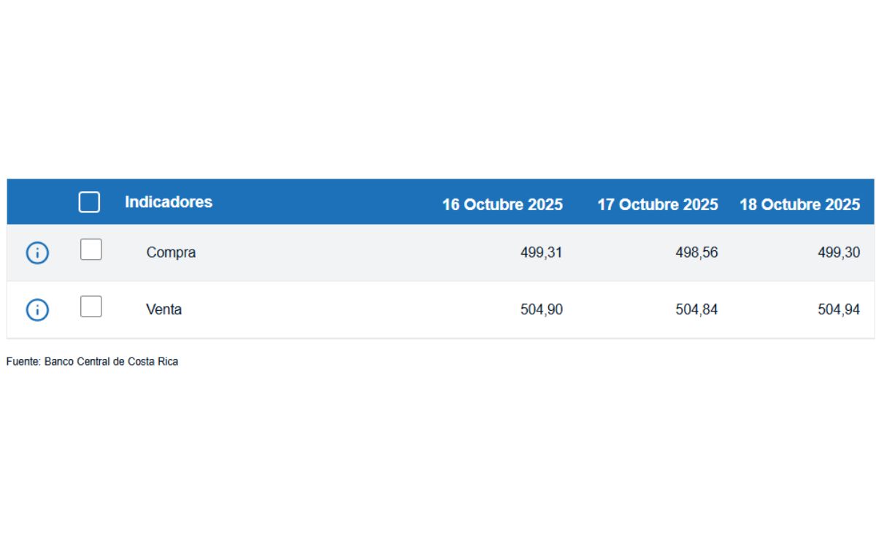
Task: Check the Compra row checkbox
Action: [91, 250]
